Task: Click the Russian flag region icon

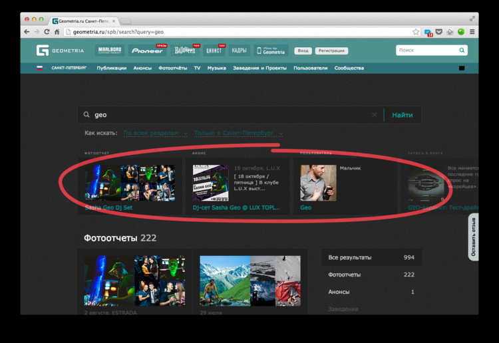Action: coord(40,68)
